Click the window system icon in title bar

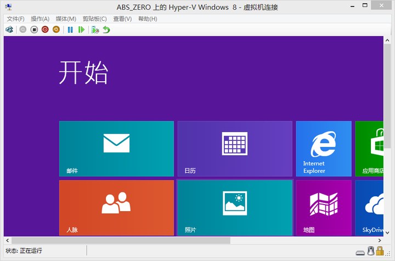pyautogui.click(x=9, y=7)
